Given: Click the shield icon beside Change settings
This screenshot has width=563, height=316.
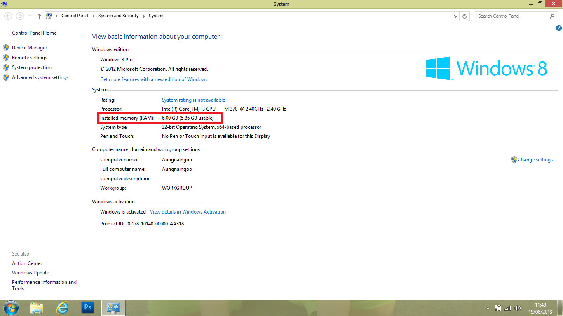Looking at the screenshot, I should pos(514,160).
